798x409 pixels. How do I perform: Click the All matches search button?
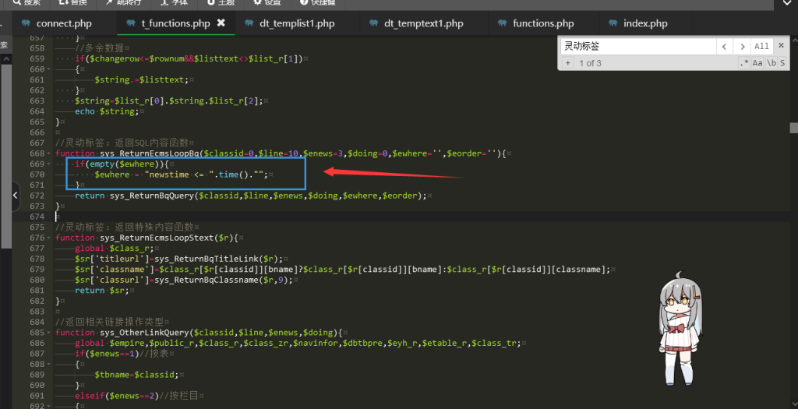(761, 47)
